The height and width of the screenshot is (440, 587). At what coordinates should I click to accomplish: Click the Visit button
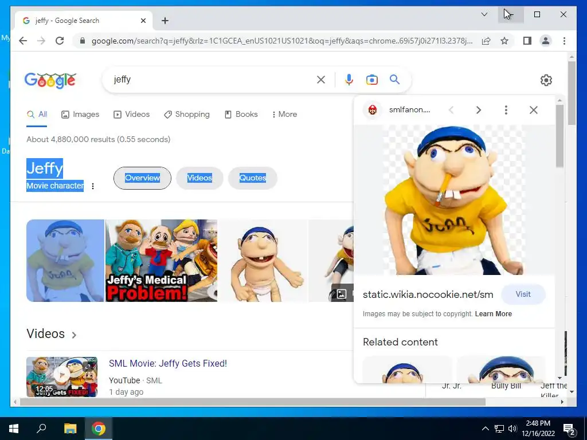coord(523,294)
